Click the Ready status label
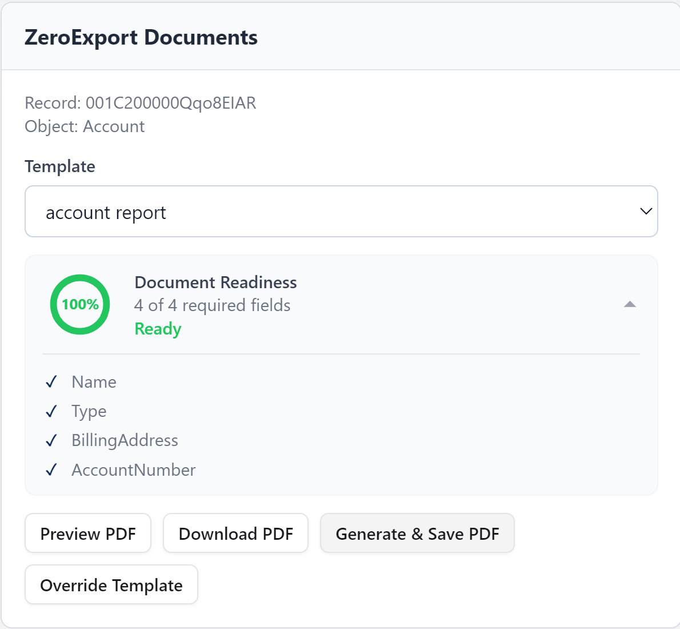 (158, 329)
